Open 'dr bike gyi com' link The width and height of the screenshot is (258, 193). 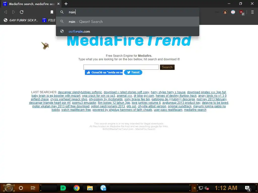coord(144,96)
